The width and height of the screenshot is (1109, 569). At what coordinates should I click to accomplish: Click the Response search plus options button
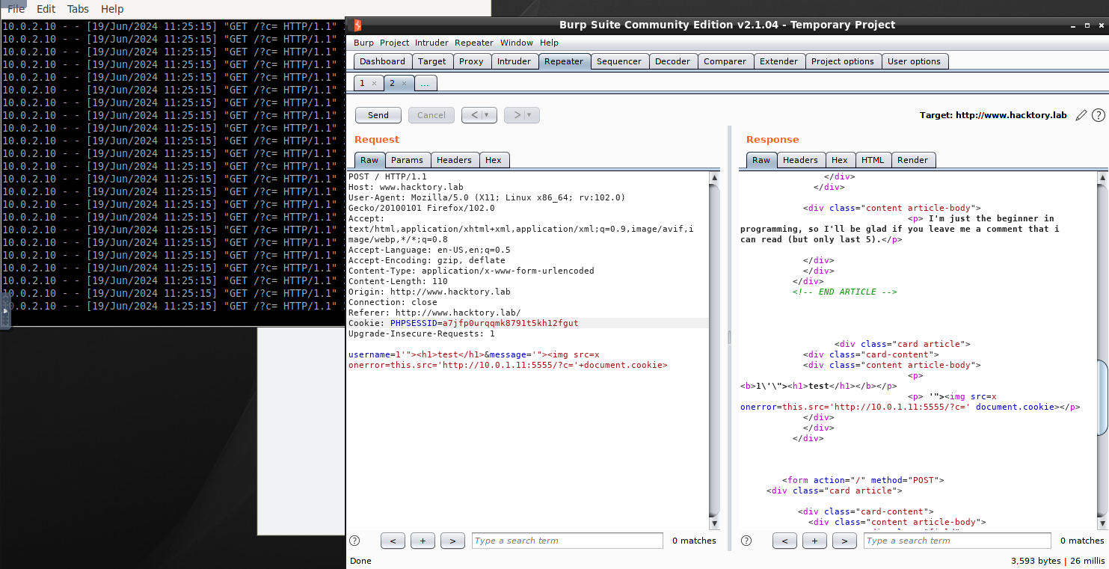[x=814, y=541]
